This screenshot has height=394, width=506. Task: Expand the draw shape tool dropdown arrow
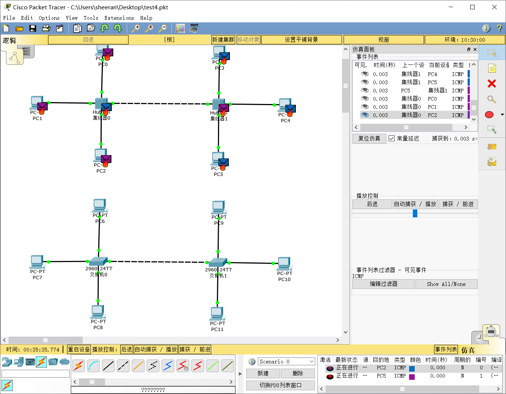click(x=502, y=114)
